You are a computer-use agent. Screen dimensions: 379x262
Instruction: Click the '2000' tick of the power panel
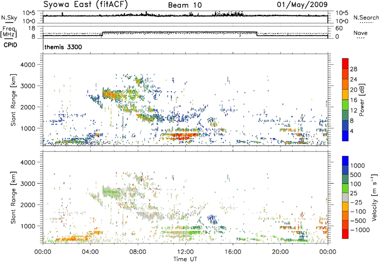(x=28, y=107)
